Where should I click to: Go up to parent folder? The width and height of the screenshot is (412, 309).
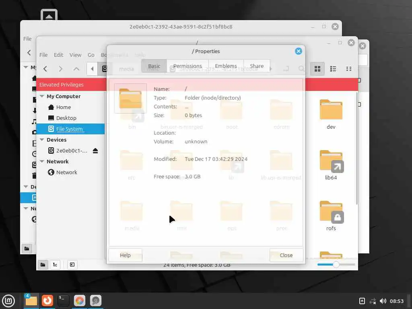[76, 69]
